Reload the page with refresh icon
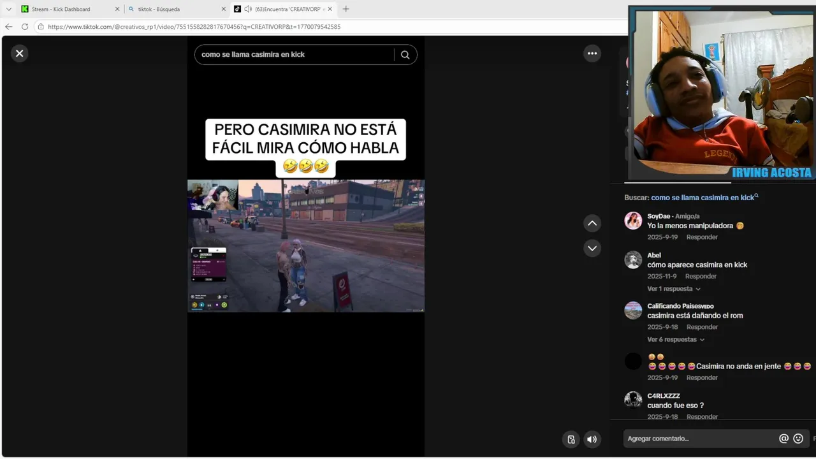Viewport: 816px width, 459px height. coord(25,27)
